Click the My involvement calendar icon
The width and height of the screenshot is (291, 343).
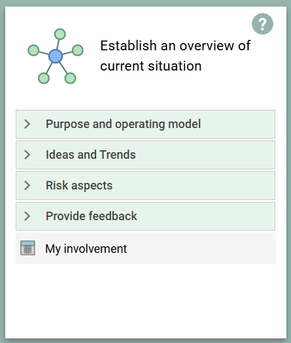pos(27,248)
